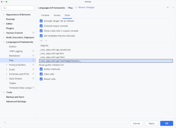
Task: Switch to the Compiler tab
Action: click(45, 15)
